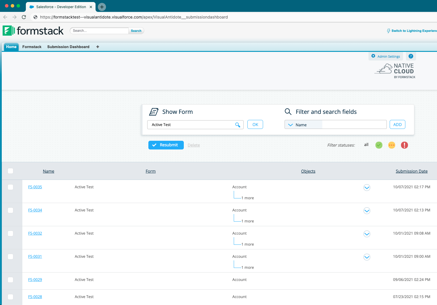Click the green success status filter icon

[x=379, y=145]
